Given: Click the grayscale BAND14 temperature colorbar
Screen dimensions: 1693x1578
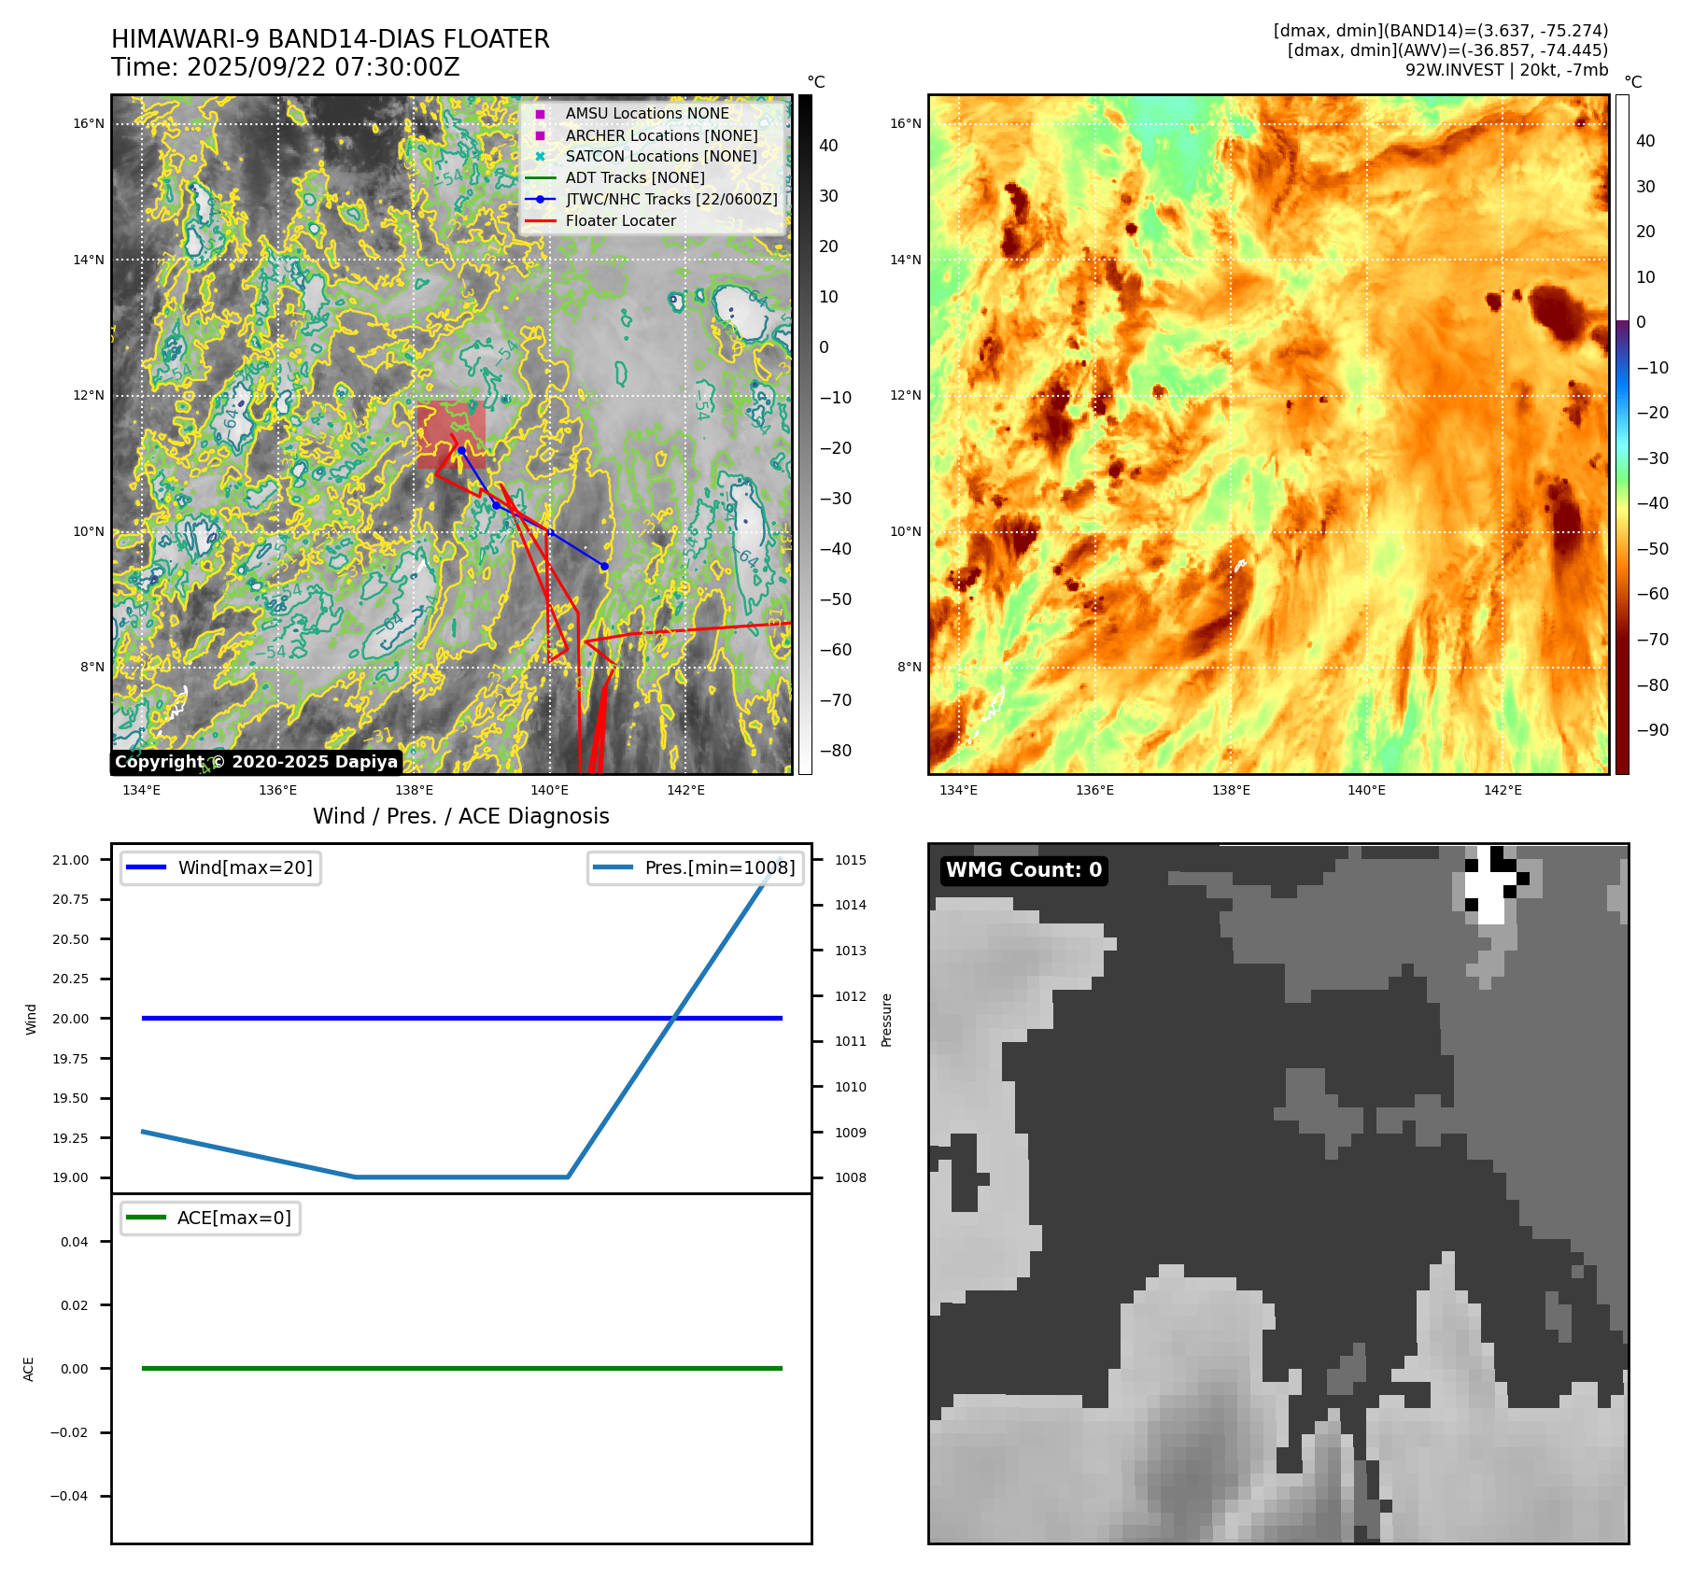Looking at the screenshot, I should point(805,434).
